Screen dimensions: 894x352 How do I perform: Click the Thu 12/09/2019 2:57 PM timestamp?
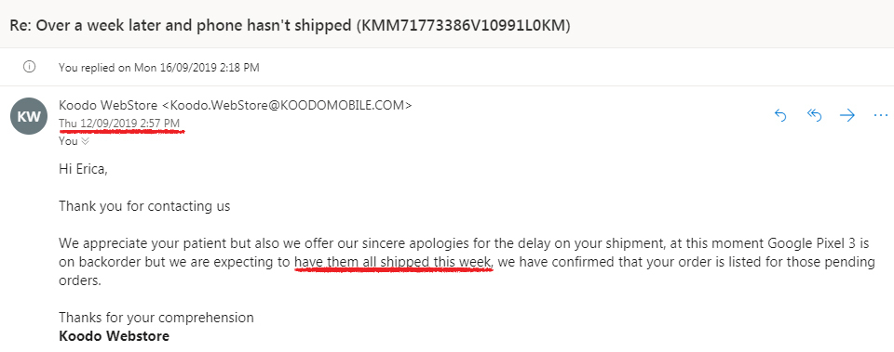(x=119, y=123)
